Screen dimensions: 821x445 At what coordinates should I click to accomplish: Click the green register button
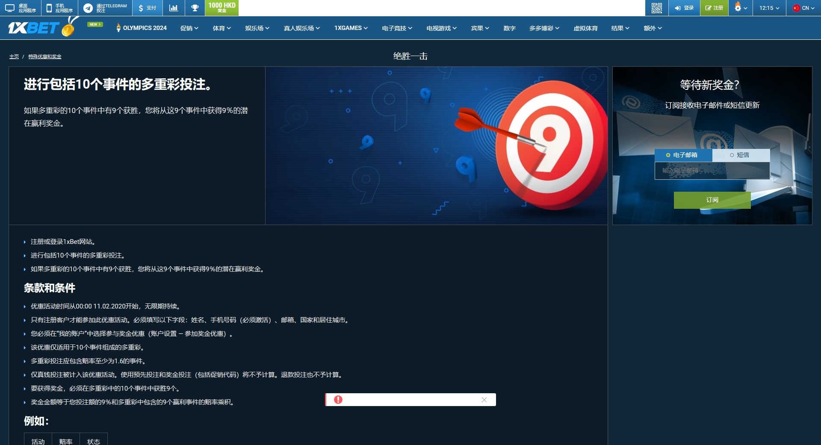click(714, 8)
